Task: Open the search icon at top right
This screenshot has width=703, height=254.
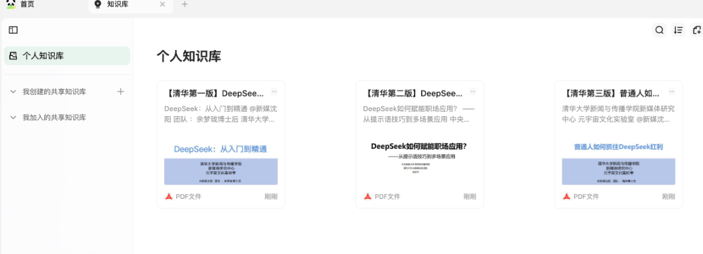Action: pyautogui.click(x=659, y=30)
